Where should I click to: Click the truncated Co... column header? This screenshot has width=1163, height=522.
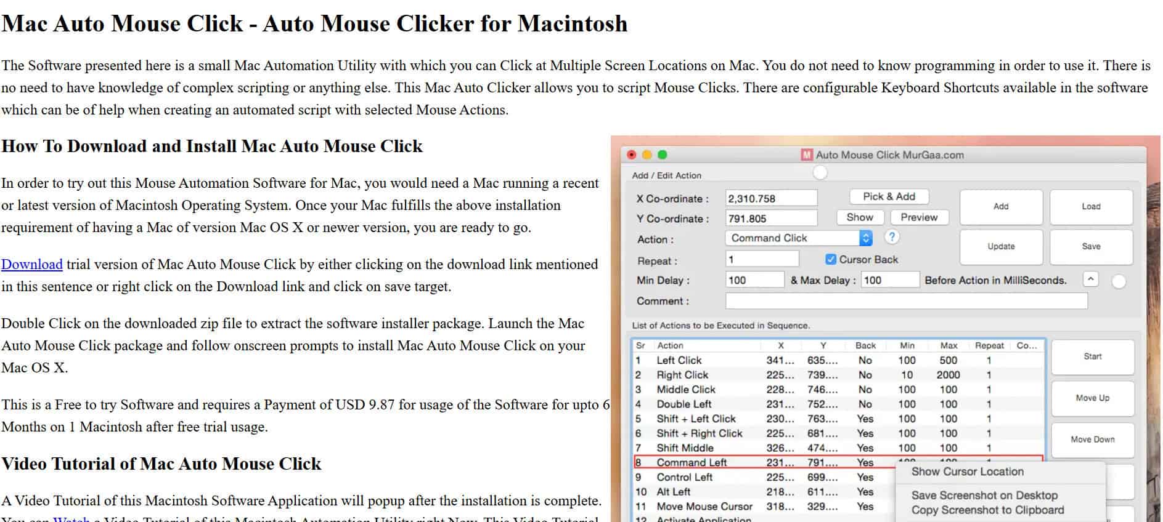coord(1027,345)
